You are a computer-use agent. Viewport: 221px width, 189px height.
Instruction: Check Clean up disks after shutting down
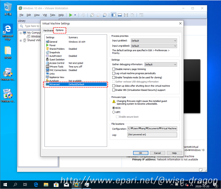click(x=114, y=86)
